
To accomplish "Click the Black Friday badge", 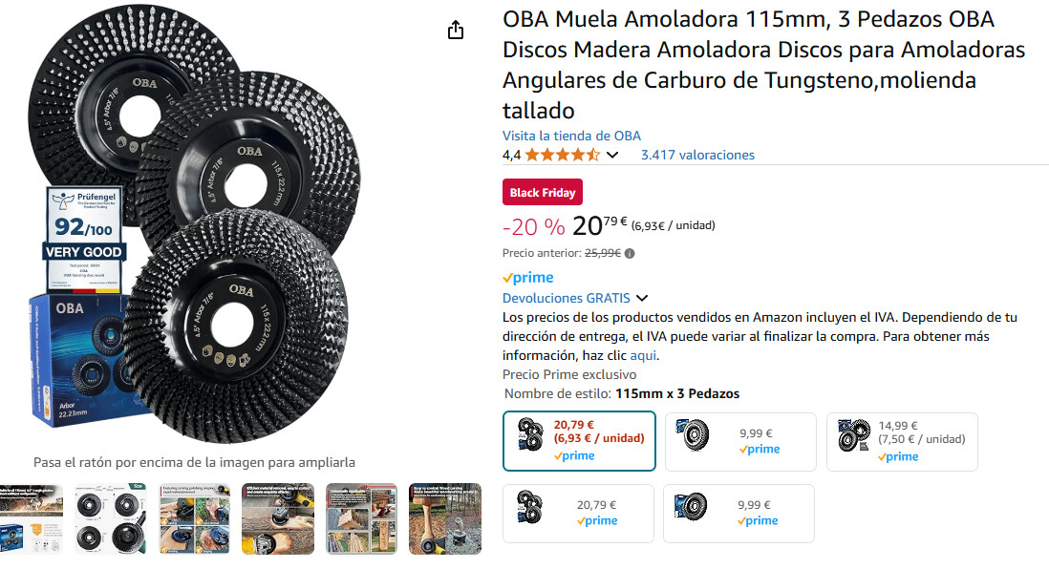I will [x=543, y=193].
